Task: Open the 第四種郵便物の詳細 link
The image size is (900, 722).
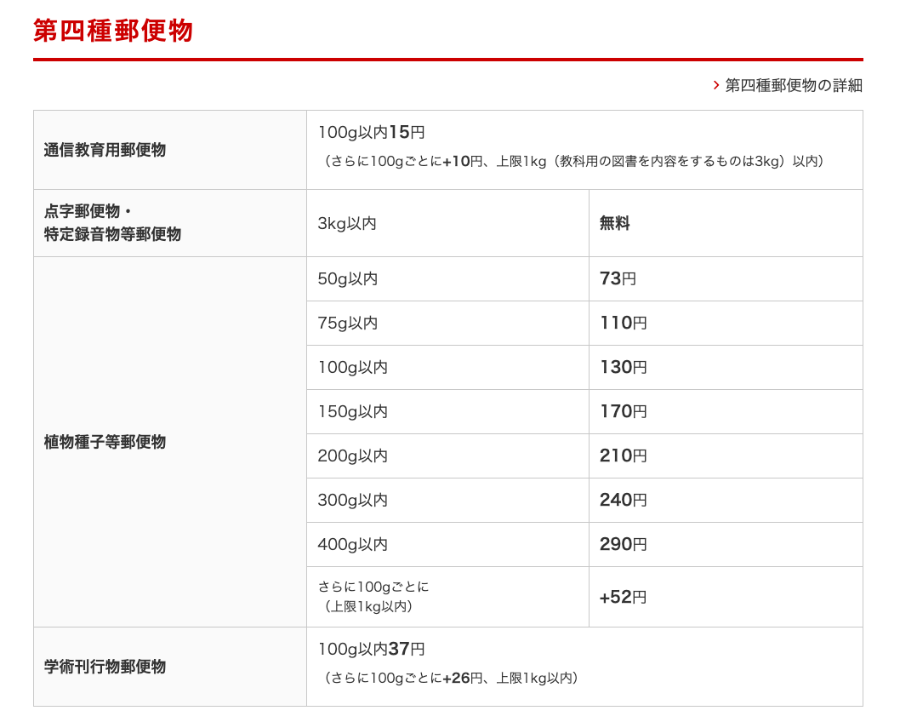Action: click(x=793, y=85)
